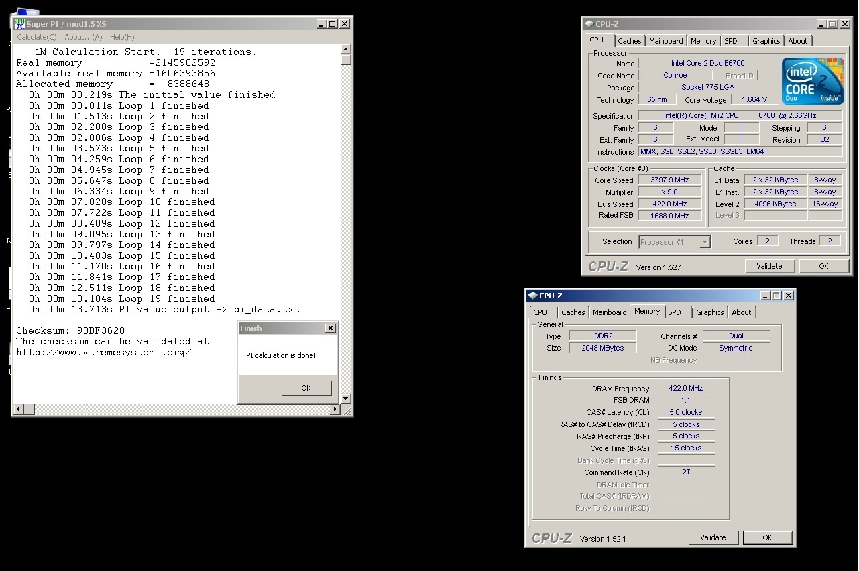Click DC Mode Symmetric value

pyautogui.click(x=736, y=348)
